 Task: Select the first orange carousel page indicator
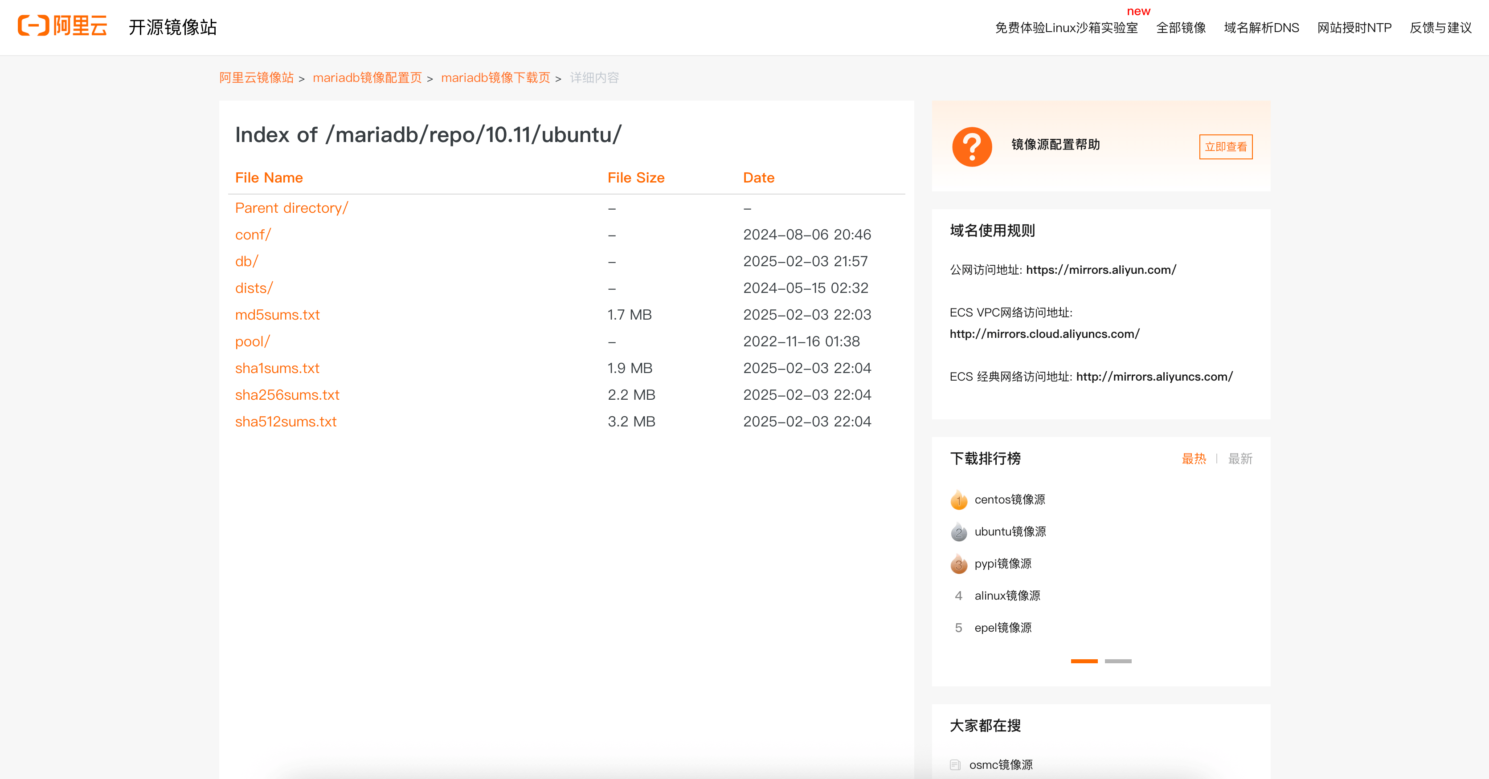coord(1084,661)
